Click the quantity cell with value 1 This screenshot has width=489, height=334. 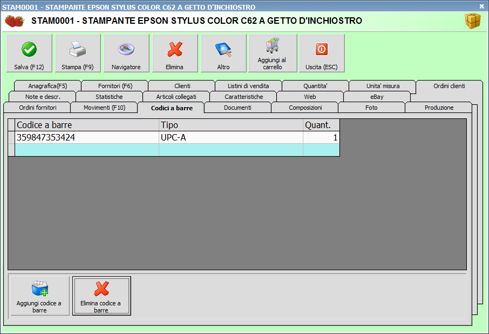point(321,137)
